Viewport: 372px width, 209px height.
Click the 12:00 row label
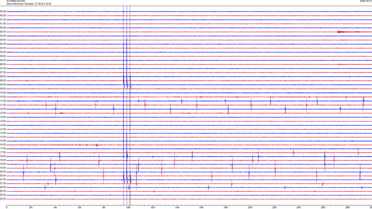click(x=3, y=109)
